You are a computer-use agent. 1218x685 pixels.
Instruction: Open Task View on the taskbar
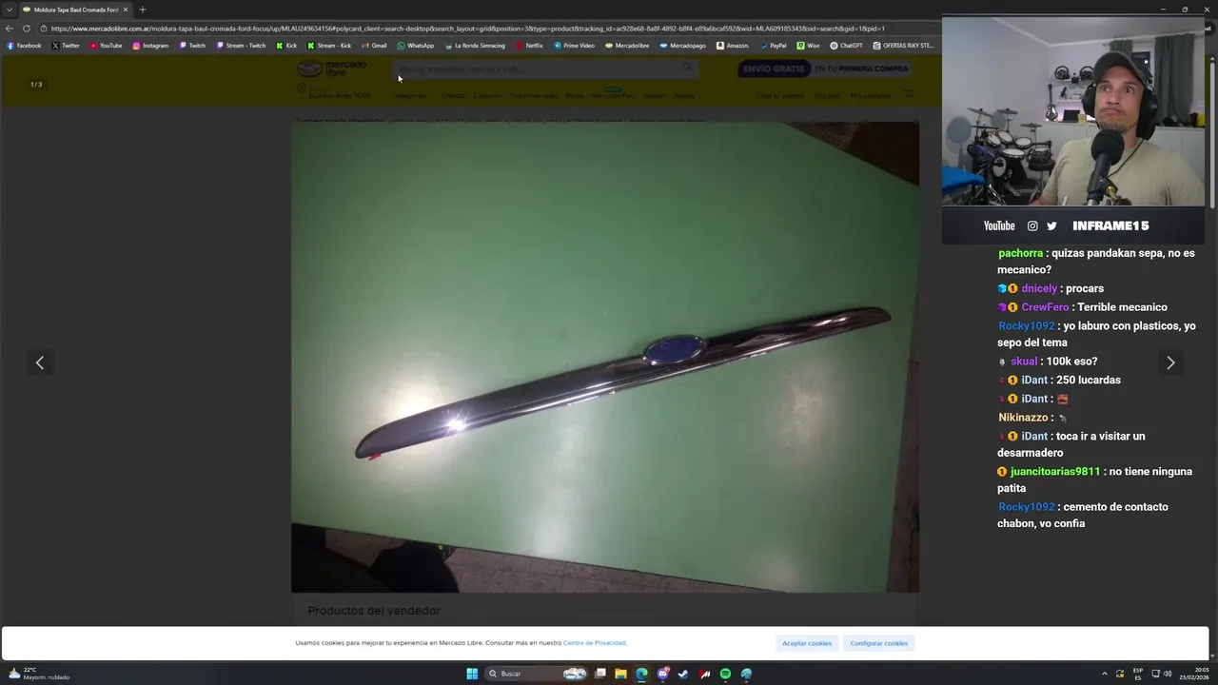[x=599, y=674]
